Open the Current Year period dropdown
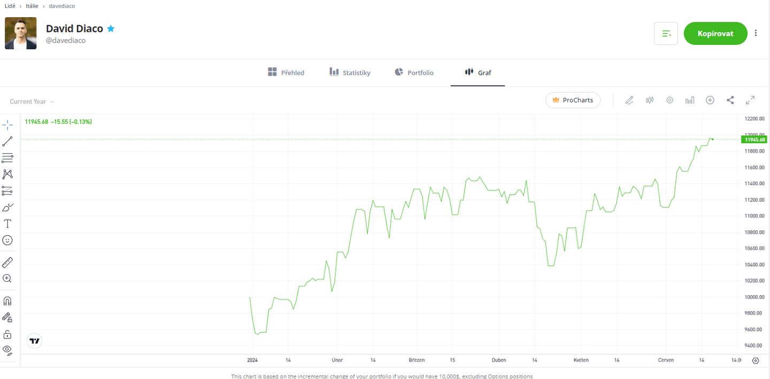Image resolution: width=770 pixels, height=379 pixels. pyautogui.click(x=32, y=102)
